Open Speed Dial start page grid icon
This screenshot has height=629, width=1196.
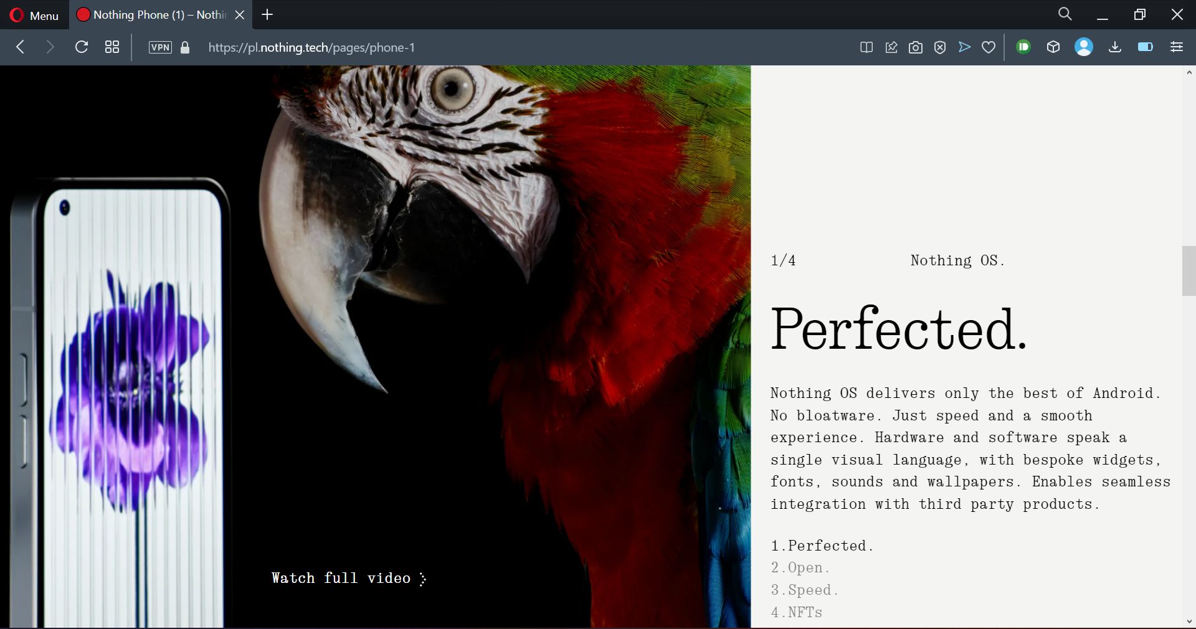click(112, 47)
